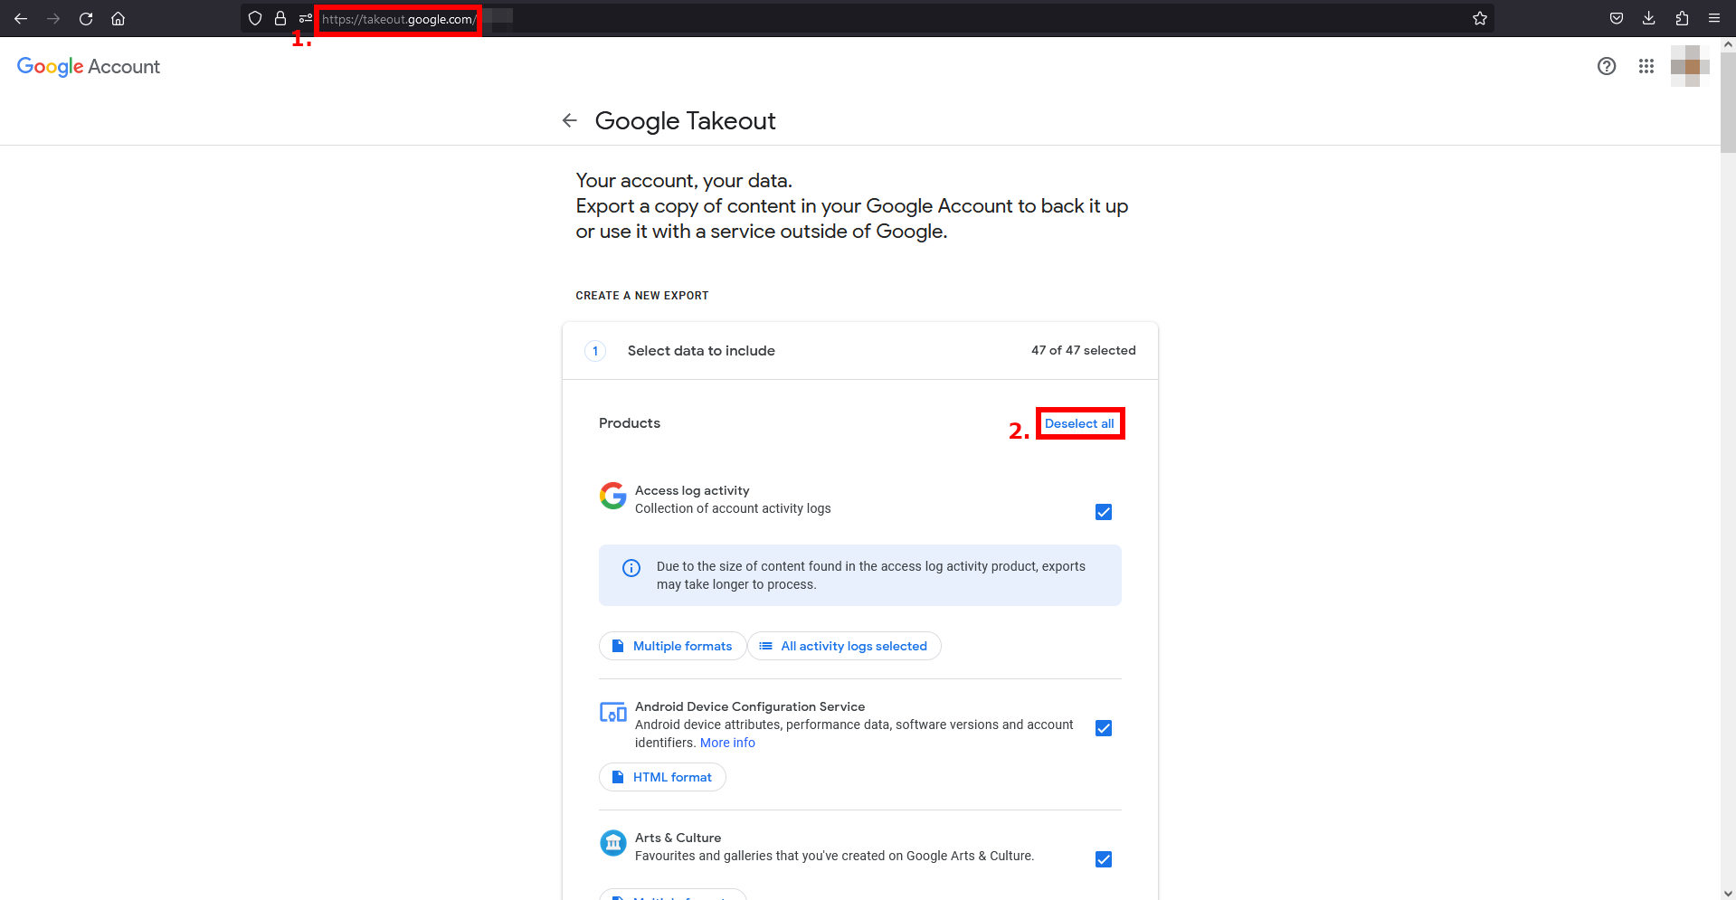Bookmark this page with star
Screen dimensions: 1736x900
coord(1480,18)
